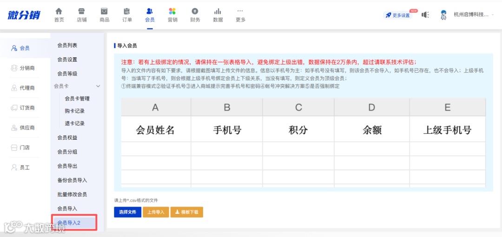Open 会员等级 menu item
Image resolution: width=502 pixels, height=237 pixels.
pos(67,74)
